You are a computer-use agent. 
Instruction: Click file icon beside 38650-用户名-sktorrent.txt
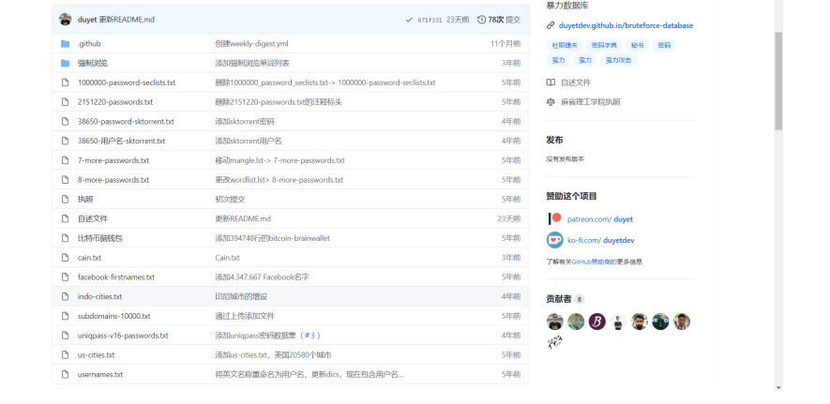(x=65, y=142)
